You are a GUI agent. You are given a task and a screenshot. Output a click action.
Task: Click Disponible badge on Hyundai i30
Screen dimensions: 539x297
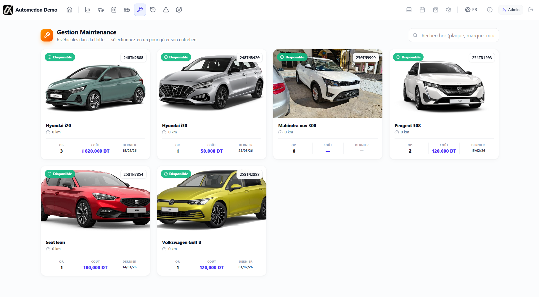coord(176,57)
